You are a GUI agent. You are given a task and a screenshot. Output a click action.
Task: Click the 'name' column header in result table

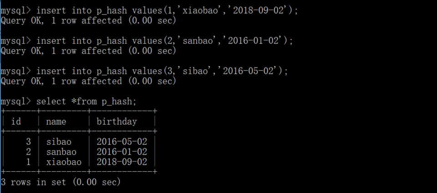click(56, 122)
